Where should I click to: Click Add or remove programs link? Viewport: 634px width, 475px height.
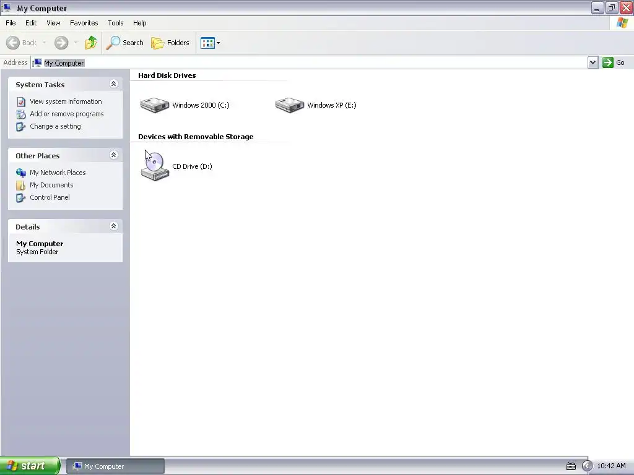pyautogui.click(x=67, y=114)
